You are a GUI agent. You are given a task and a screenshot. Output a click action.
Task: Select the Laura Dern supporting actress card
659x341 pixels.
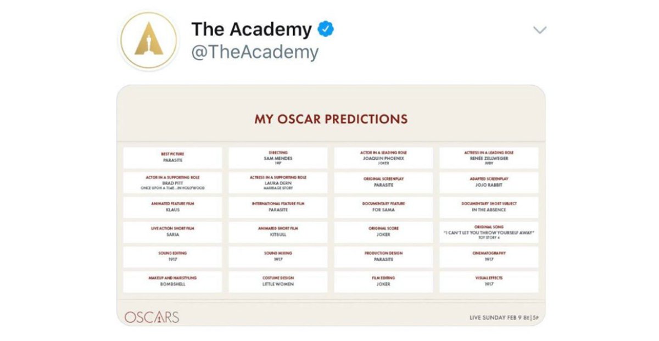click(278, 183)
